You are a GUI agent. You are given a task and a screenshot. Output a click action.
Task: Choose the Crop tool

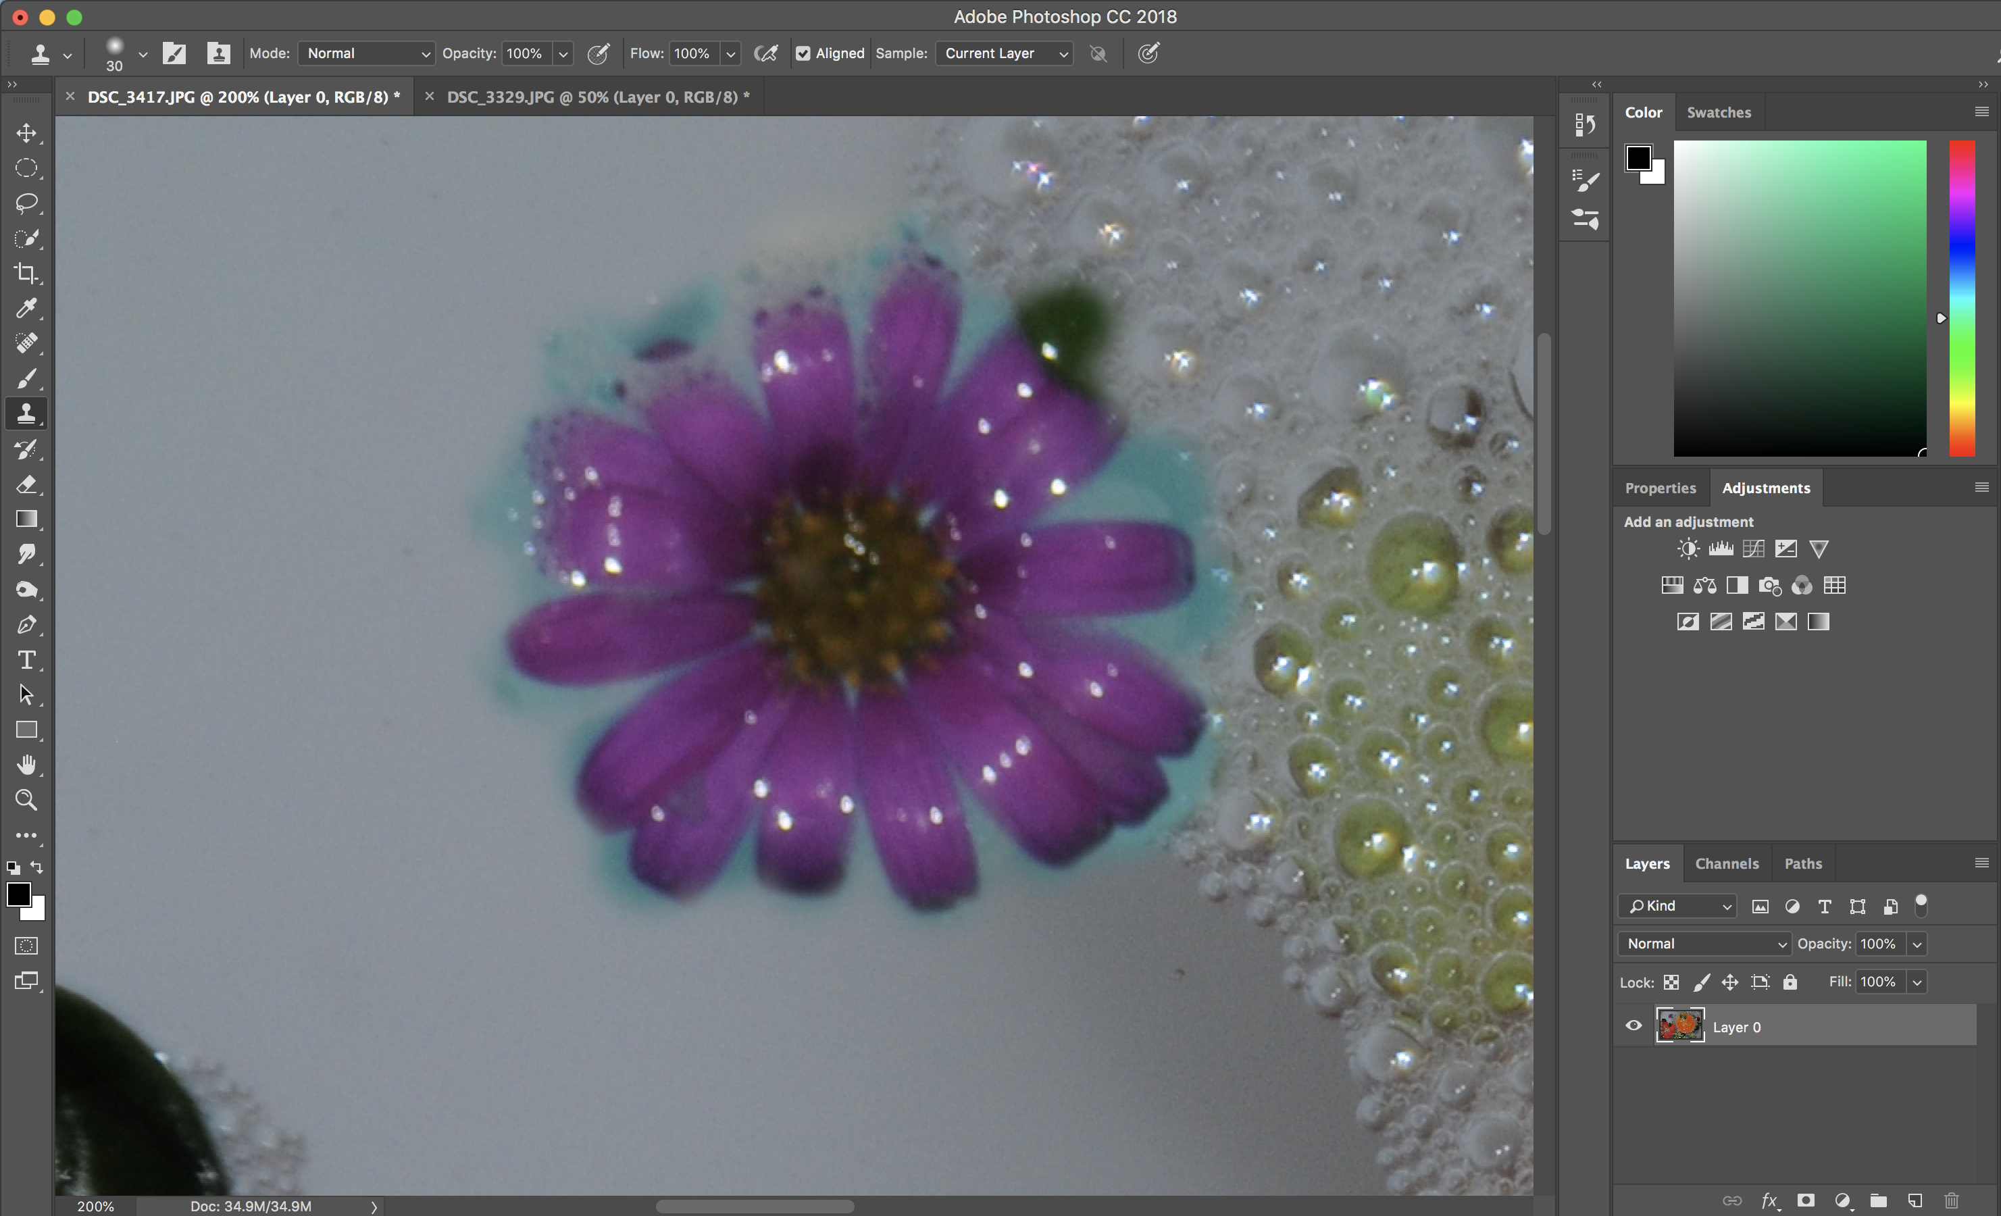26,273
